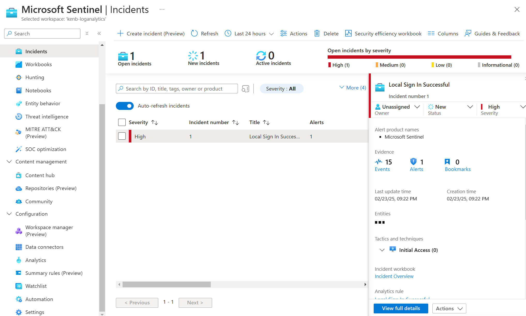Open the New Status dropdown

(450, 110)
